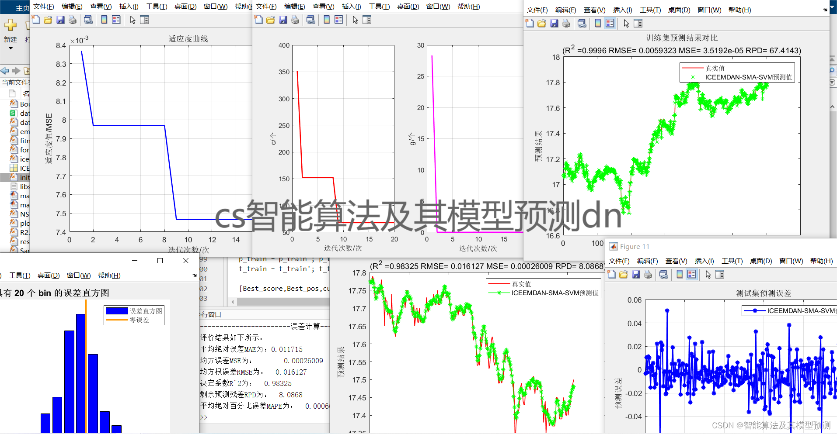Print the training prediction comparison figure
Viewport: 837px width, 434px height.
tap(566, 23)
